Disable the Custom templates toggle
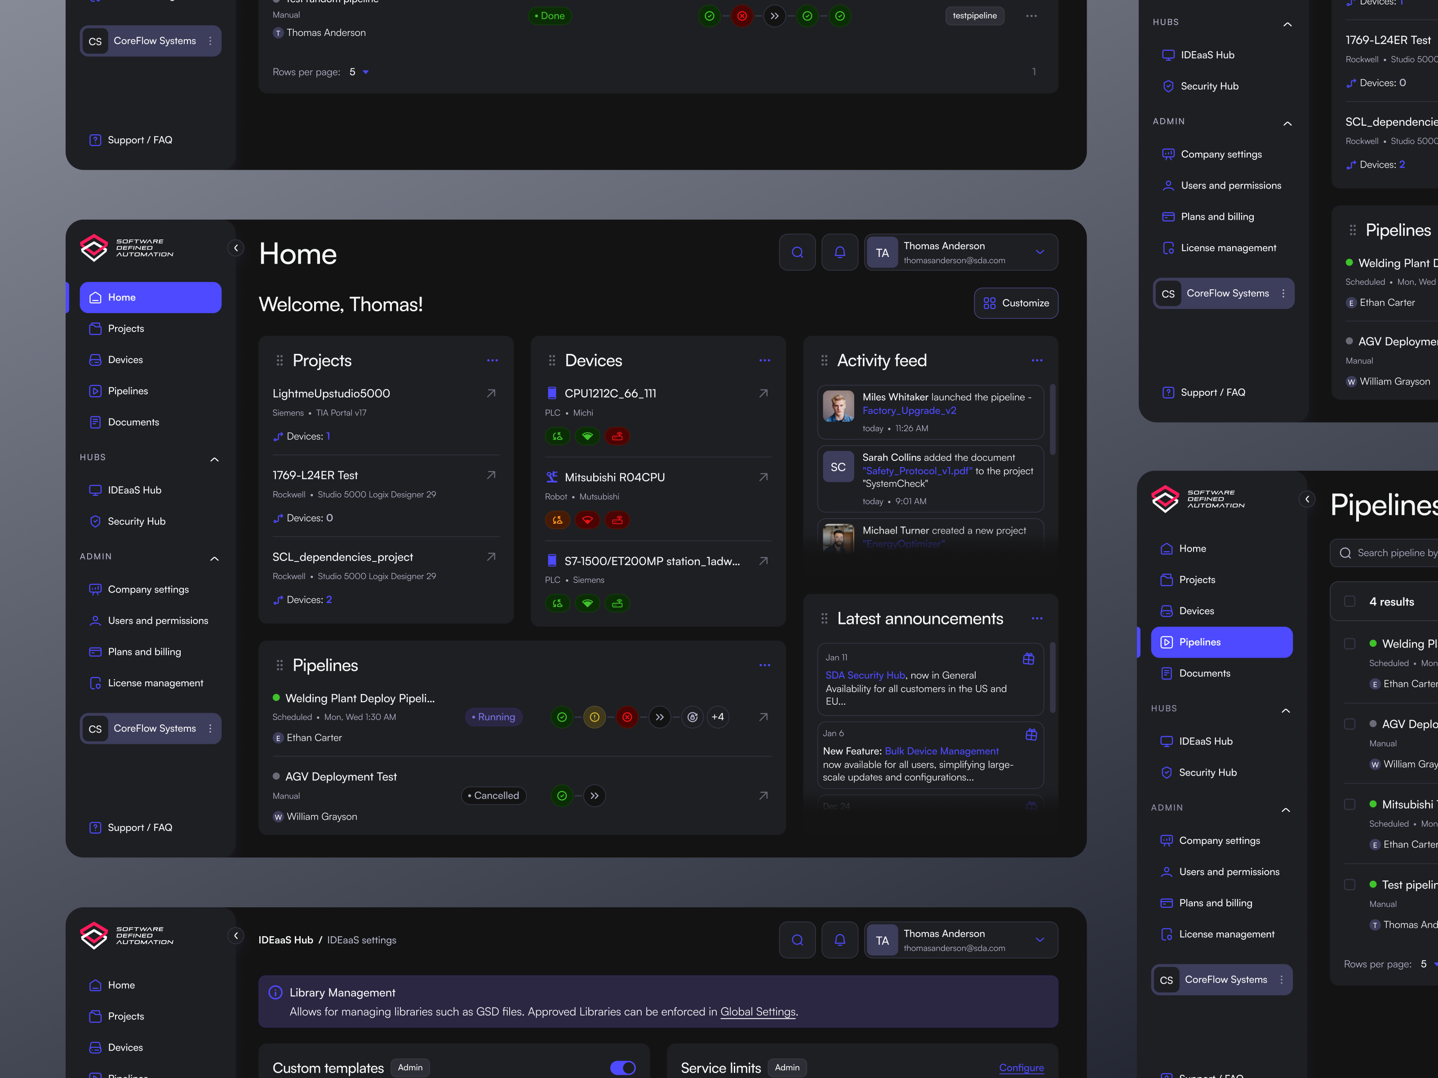 coord(622,1068)
